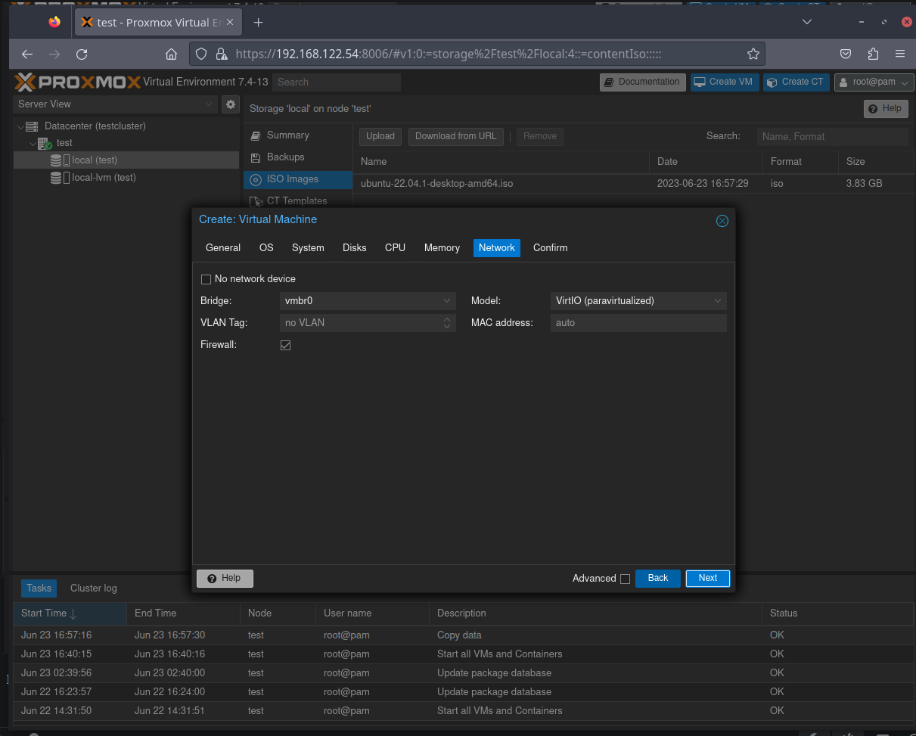The image size is (916, 736).
Task: Uncheck the Firewall checkbox
Action: click(x=285, y=346)
